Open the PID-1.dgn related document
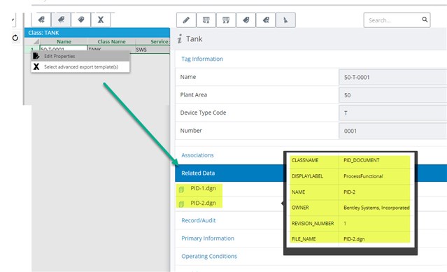 (x=203, y=188)
